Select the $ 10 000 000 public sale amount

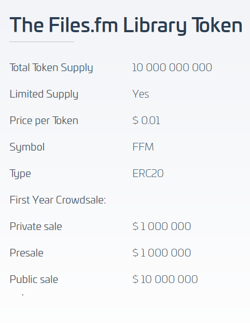tap(165, 279)
